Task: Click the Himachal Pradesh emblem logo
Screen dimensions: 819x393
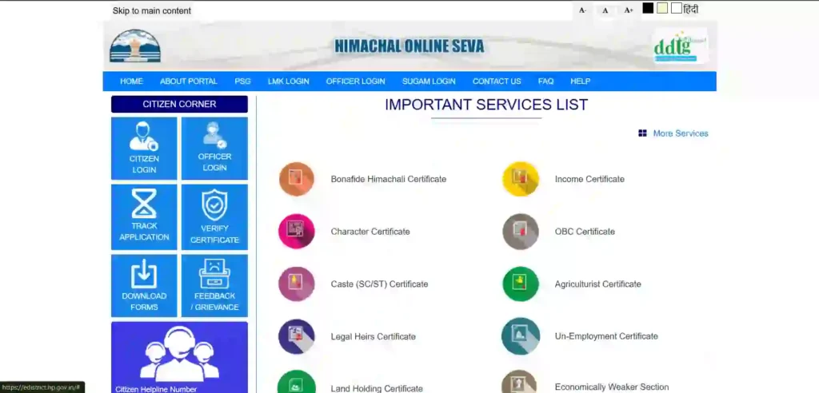Action: (x=134, y=46)
